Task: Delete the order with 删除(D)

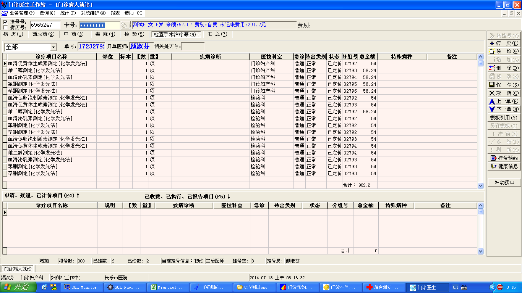Action: point(504,68)
